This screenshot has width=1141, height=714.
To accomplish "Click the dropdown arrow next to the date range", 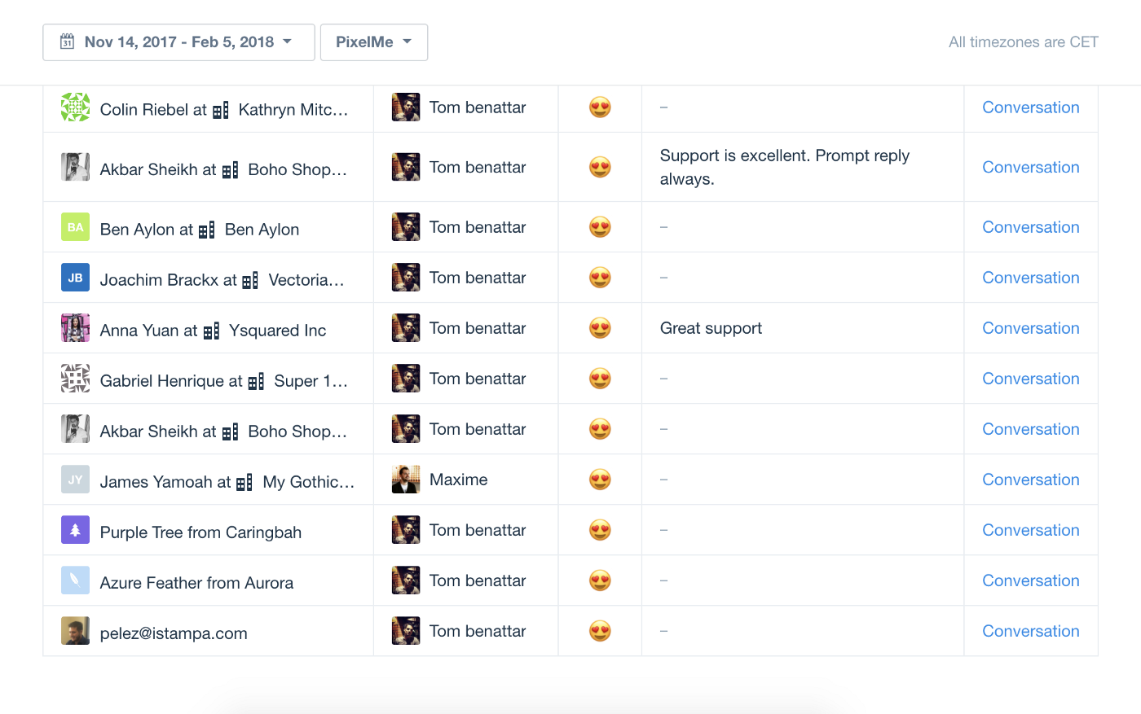I will (x=287, y=42).
